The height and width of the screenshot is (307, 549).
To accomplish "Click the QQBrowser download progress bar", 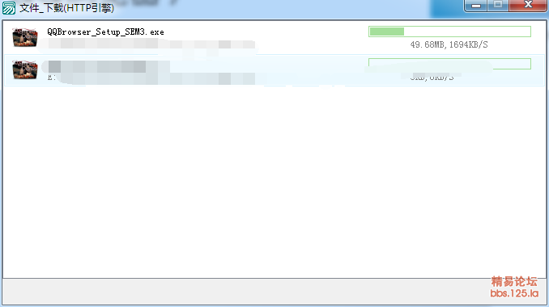I will pyautogui.click(x=449, y=32).
